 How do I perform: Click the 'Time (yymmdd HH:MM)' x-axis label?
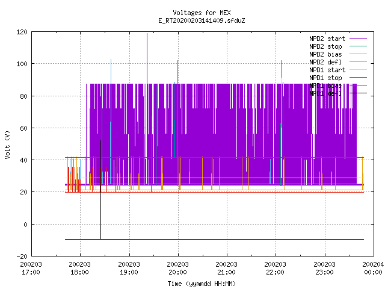point(202,284)
